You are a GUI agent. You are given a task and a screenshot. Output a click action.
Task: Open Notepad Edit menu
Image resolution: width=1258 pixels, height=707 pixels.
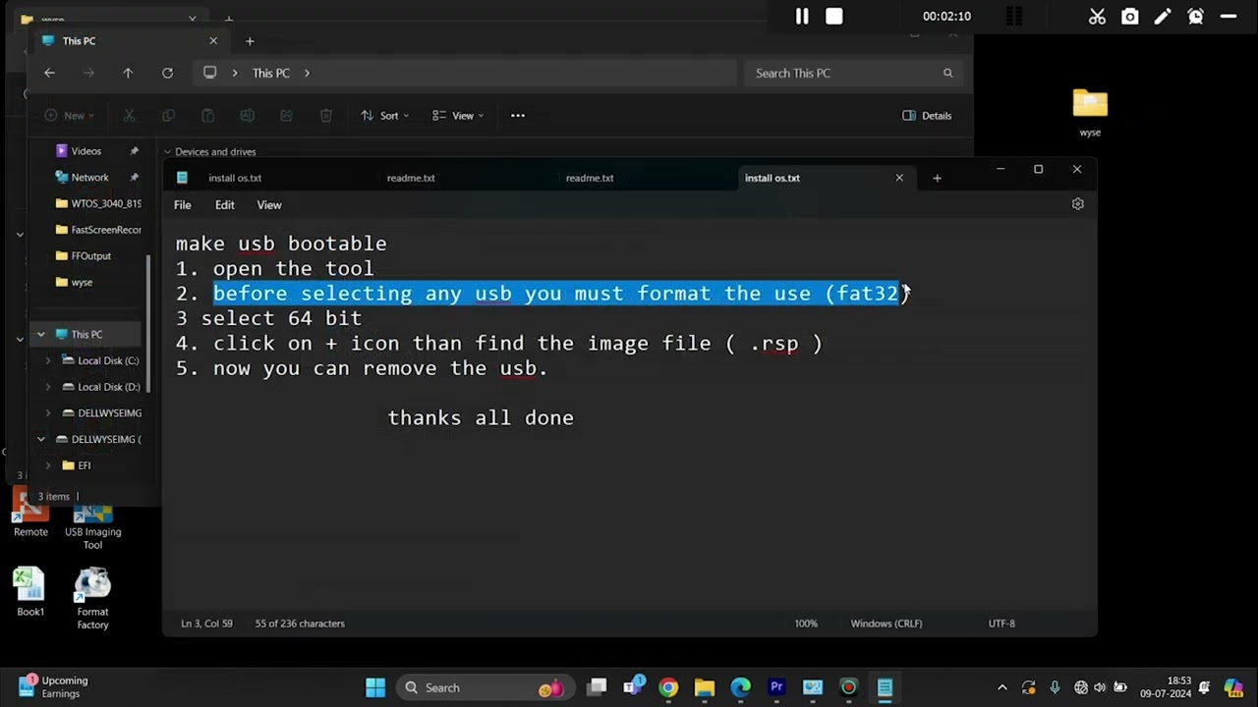(225, 205)
